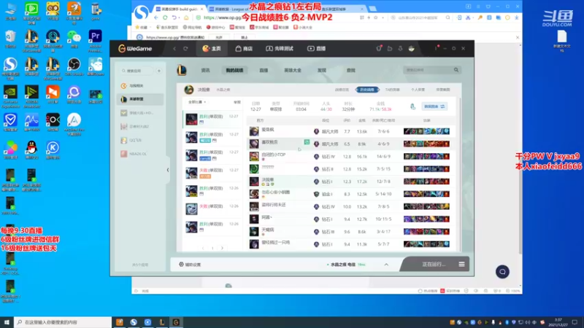Open the 直播 tab in WeGame top bar
The image size is (584, 328).
pos(317,49)
